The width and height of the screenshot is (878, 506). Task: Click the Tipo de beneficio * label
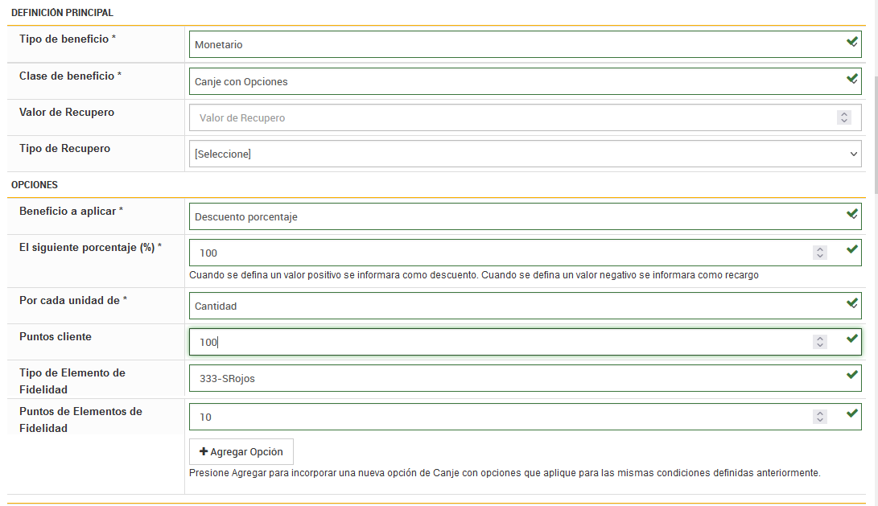[67, 39]
